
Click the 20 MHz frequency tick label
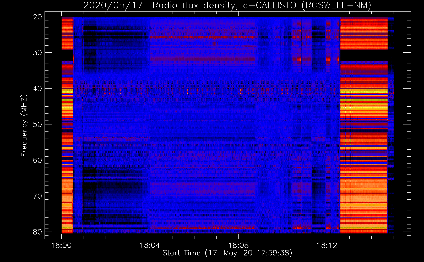pyautogui.click(x=37, y=17)
